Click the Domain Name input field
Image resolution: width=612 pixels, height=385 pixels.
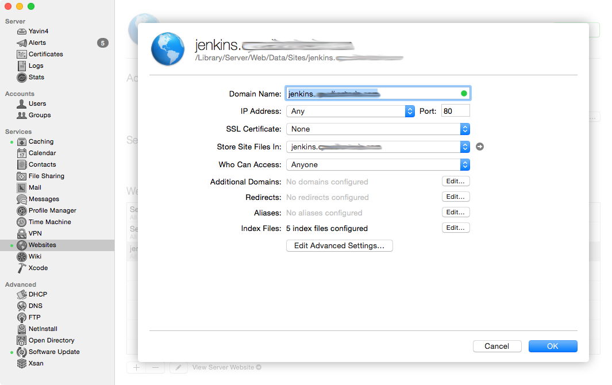pos(378,93)
